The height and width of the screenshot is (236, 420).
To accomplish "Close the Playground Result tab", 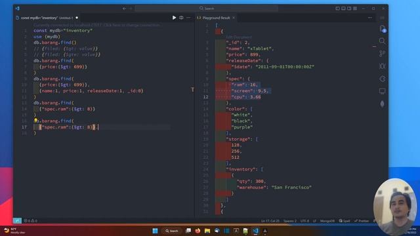I will (x=234, y=18).
